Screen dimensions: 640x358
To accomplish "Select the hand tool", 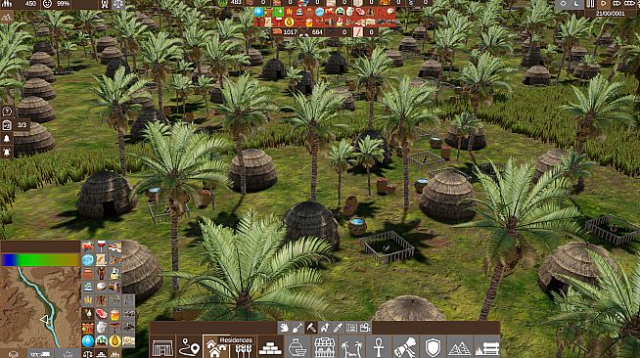I will (x=284, y=328).
